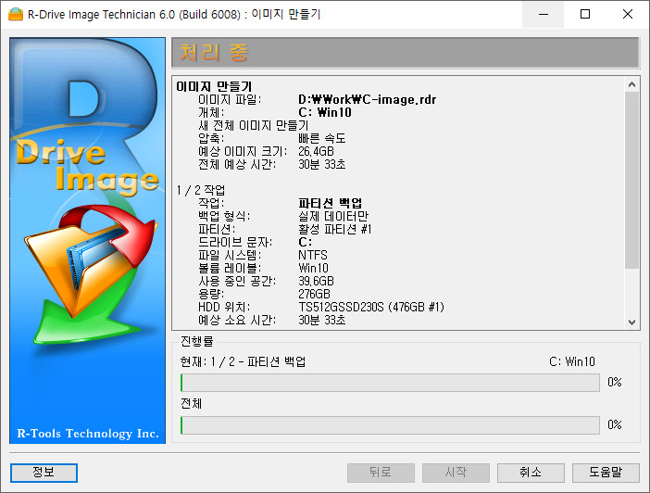The image size is (650, 493).
Task: Click the file system value NTFS
Action: click(x=313, y=255)
